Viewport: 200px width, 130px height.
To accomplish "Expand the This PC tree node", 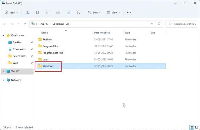I will coord(3,71).
